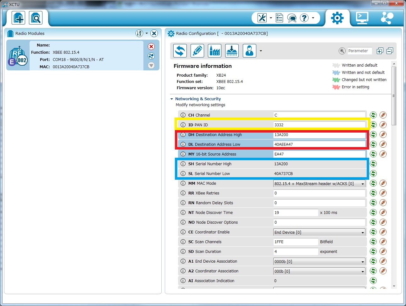Image resolution: width=406 pixels, height=306 pixels.
Task: Open the CE Coordinator Enable dropdown
Action: (319, 232)
